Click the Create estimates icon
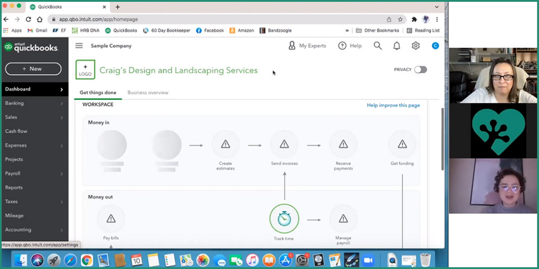Screen dimensions: 539x269 [225, 144]
